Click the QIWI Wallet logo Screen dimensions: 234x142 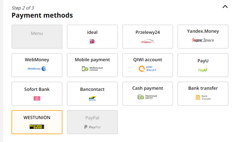pos(148,68)
